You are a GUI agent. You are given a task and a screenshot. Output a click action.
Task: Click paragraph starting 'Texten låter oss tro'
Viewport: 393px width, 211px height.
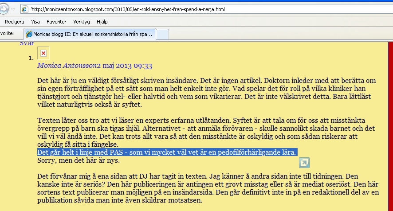[x=206, y=132]
